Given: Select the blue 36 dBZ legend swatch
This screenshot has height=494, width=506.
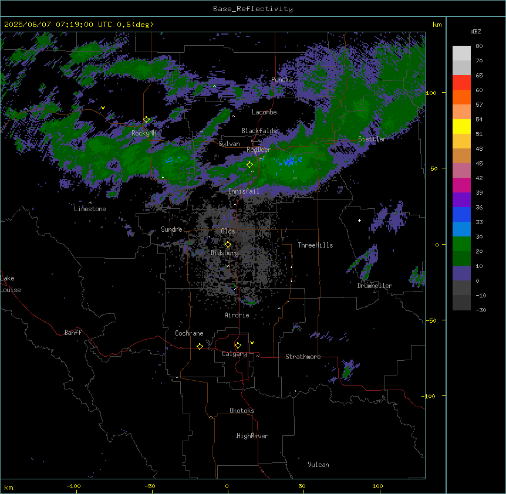Looking at the screenshot, I should click(461, 214).
